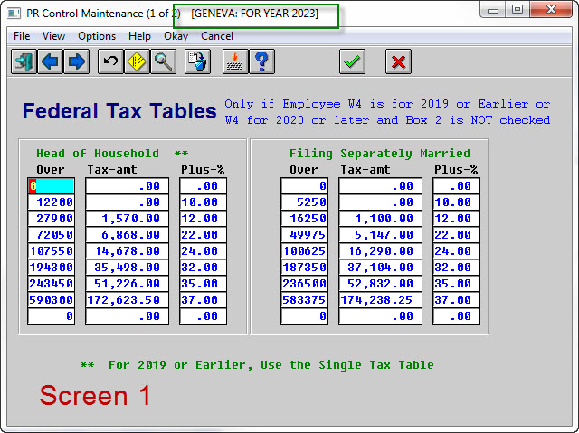Edit Tax-amt field 52,832.00

380,283
